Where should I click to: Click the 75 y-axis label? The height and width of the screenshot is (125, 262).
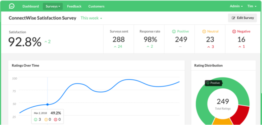coord(14,91)
